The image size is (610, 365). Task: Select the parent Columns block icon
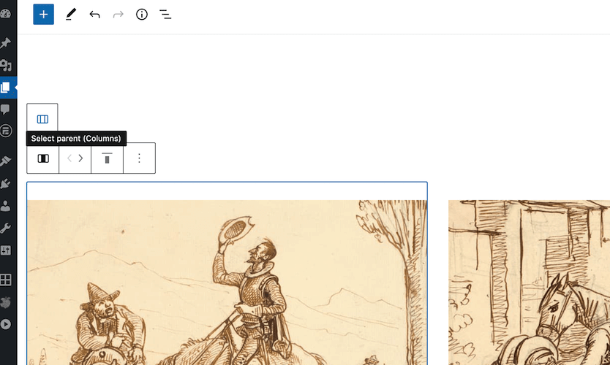point(42,119)
